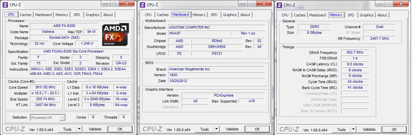This screenshot has width=412, height=135.
Task: Click the Vishera code name field
Action: tap(48, 32)
